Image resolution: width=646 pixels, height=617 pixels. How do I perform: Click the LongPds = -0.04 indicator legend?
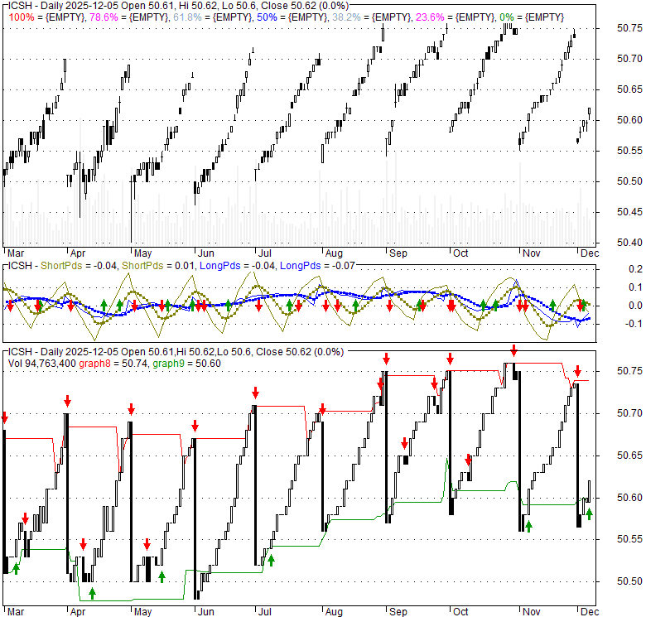[238, 266]
